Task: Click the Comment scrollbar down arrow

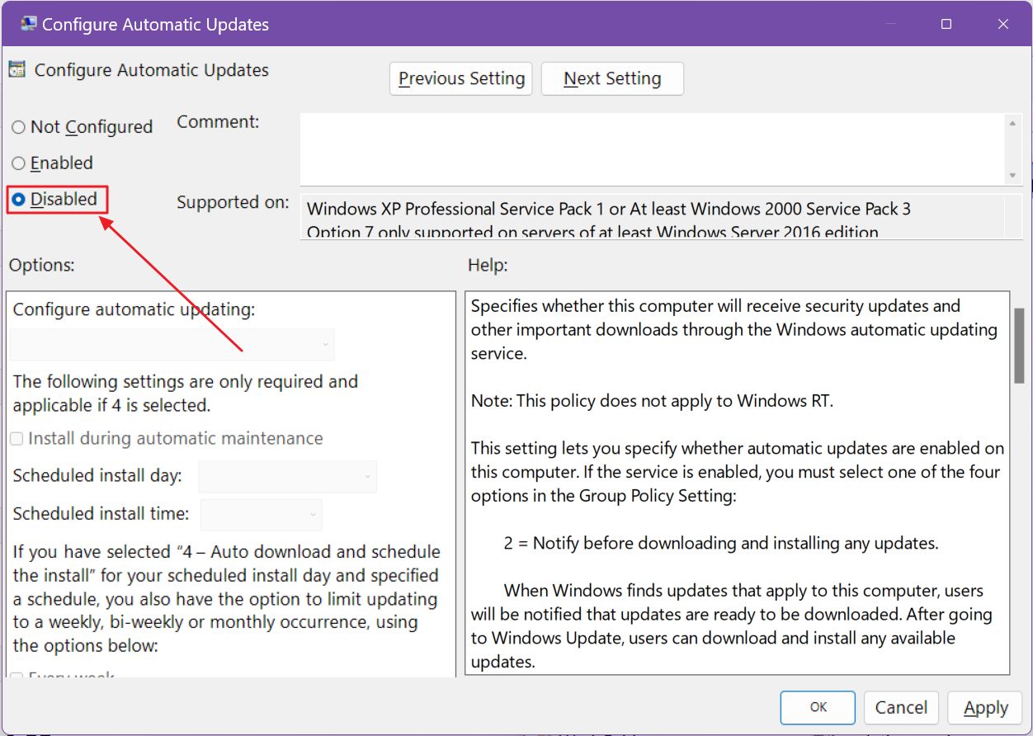Action: point(1012,173)
